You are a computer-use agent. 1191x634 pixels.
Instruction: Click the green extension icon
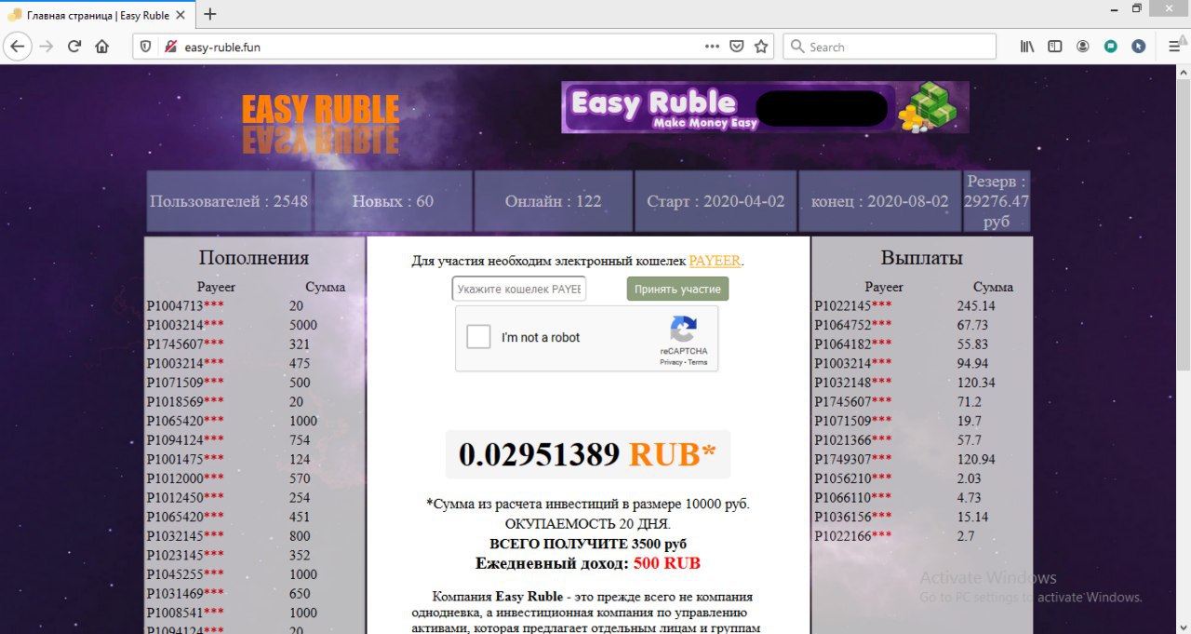(1111, 47)
